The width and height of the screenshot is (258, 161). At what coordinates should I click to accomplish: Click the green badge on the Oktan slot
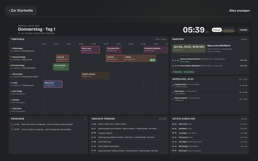pos(153,60)
